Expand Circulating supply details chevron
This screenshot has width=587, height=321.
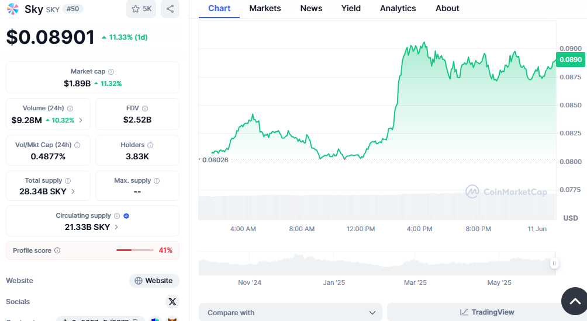(116, 227)
